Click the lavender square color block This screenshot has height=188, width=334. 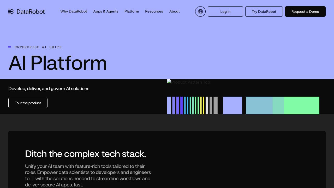232,105
